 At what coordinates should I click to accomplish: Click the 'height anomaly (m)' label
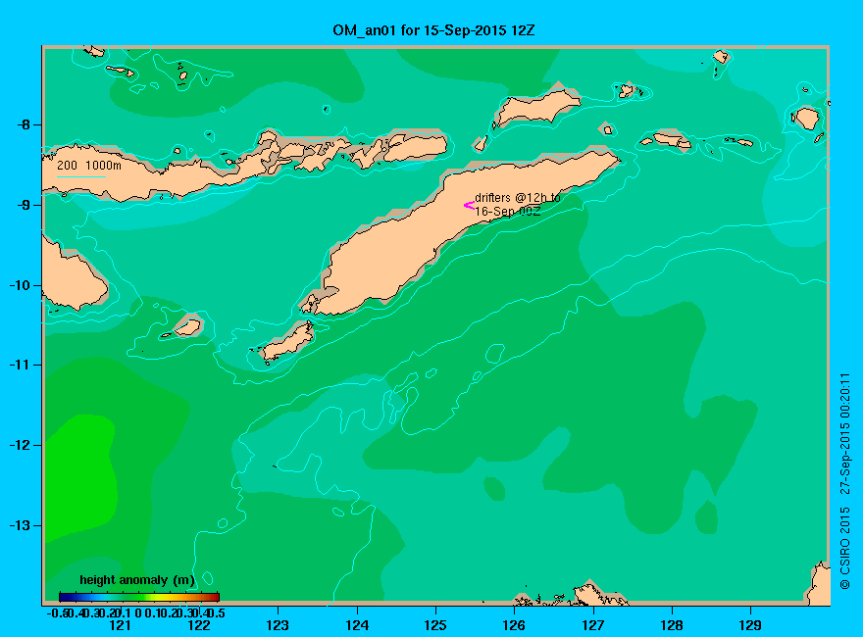tap(137, 580)
